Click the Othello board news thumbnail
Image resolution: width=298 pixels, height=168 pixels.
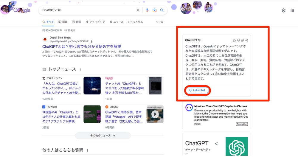tap(155, 86)
